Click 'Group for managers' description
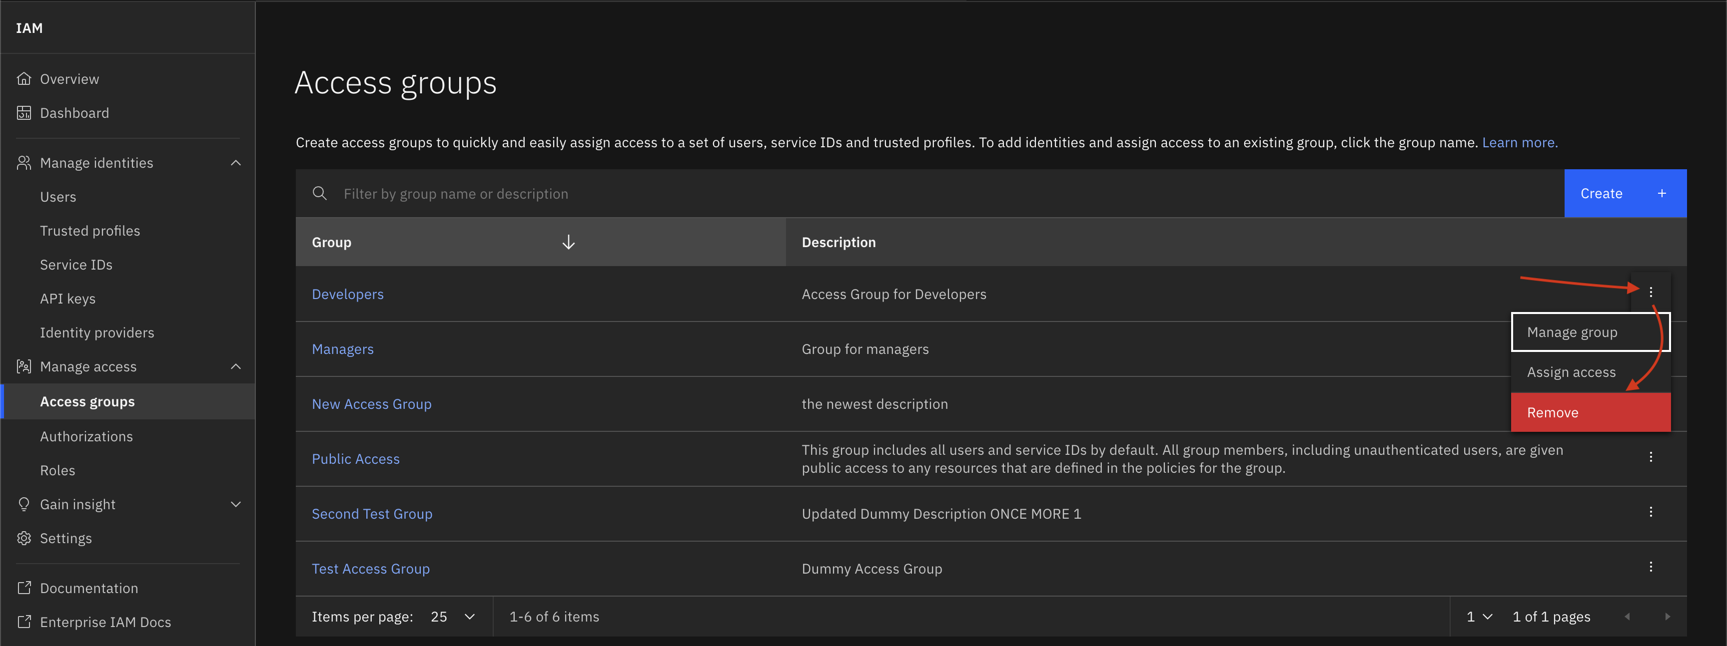Screen dimensions: 1727x646 865,349
